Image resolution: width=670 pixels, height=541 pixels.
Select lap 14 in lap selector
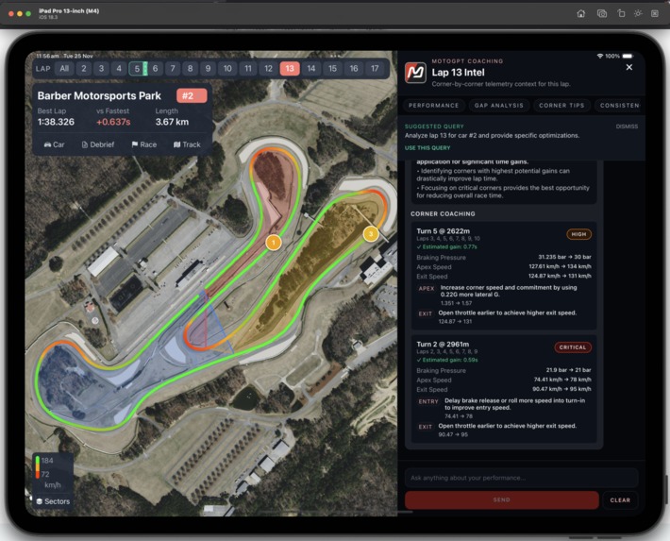click(x=311, y=68)
